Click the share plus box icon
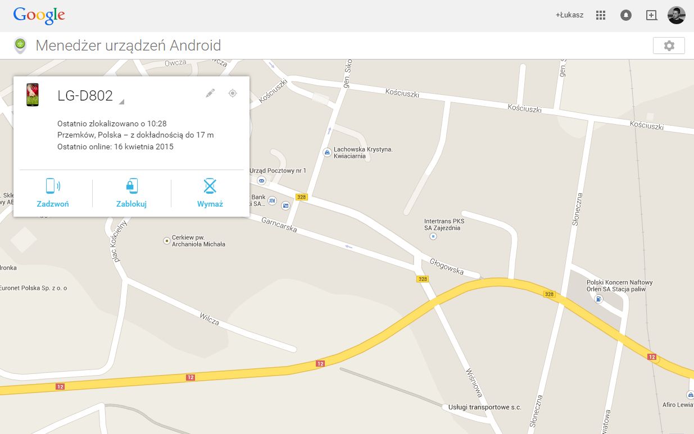 point(651,15)
